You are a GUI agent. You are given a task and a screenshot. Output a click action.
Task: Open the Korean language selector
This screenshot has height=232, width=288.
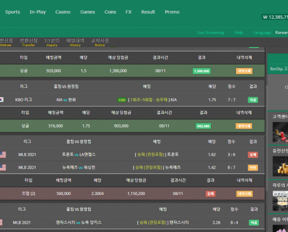click(281, 33)
